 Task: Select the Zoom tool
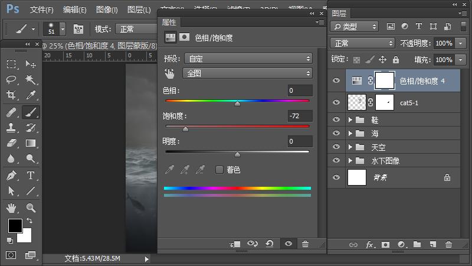click(30, 207)
